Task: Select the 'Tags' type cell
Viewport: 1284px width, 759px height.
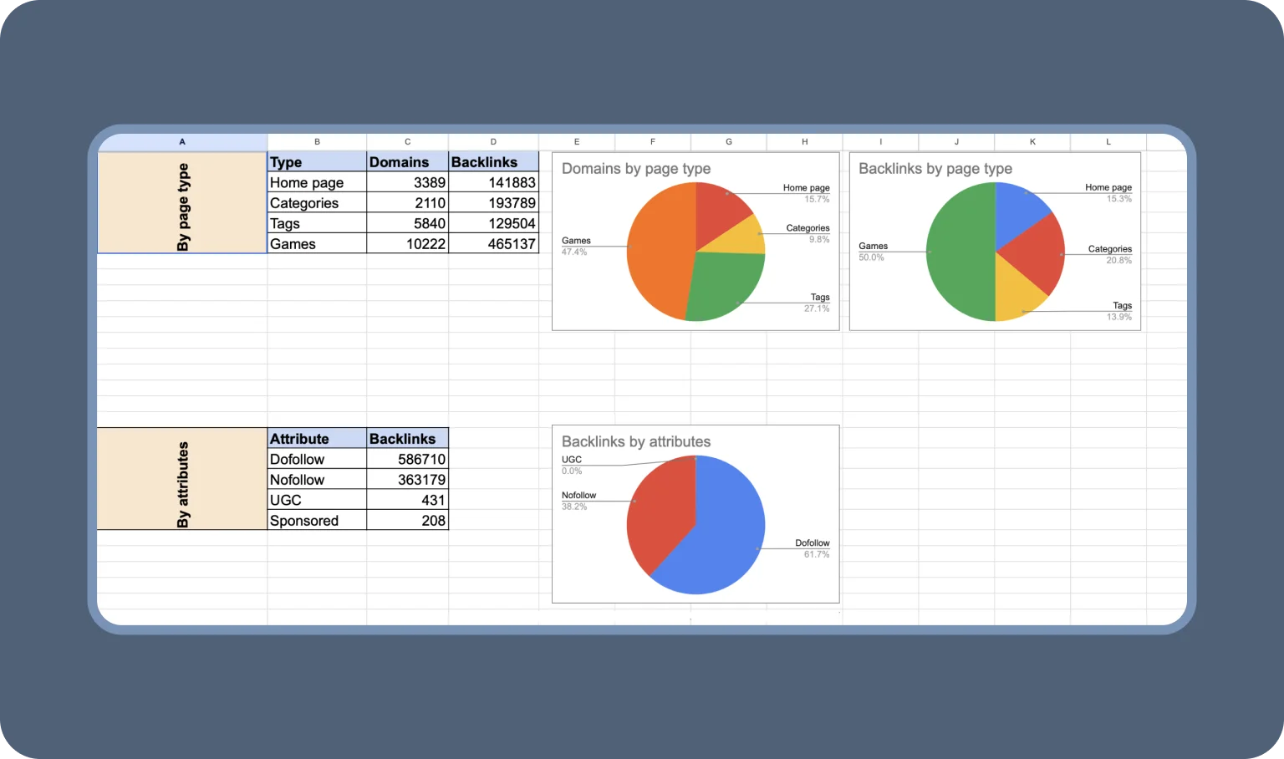Action: (x=317, y=223)
